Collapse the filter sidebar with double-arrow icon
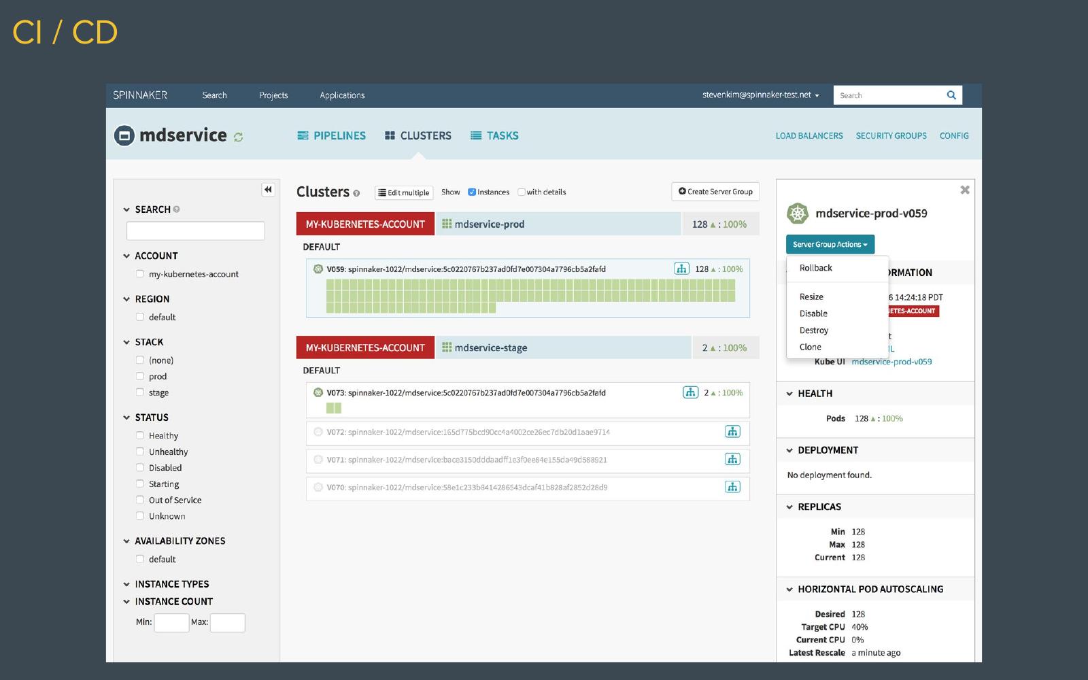 [268, 190]
